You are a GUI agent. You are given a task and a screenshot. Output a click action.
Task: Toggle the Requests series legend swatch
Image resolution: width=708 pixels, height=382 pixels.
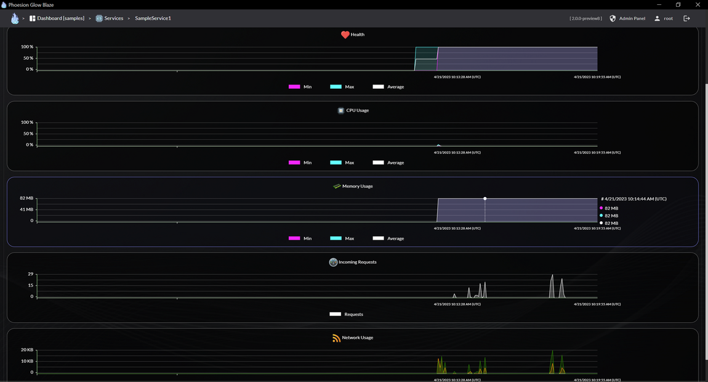click(336, 314)
